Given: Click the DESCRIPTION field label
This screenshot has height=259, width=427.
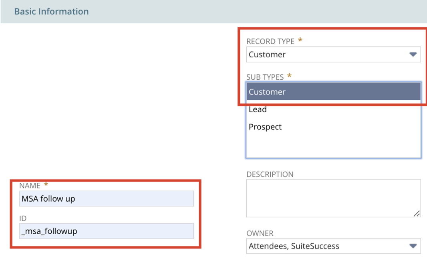Looking at the screenshot, I should pyautogui.click(x=270, y=174).
